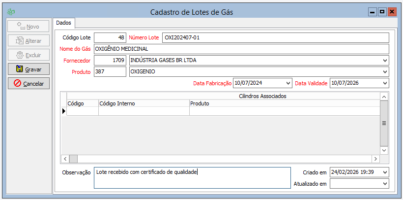Click the Código Interno column header

[144, 103]
